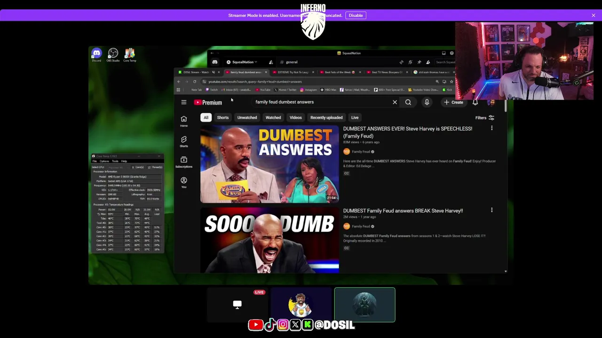Show member list in Discord header
602x338 pixels.
[x=428, y=62]
